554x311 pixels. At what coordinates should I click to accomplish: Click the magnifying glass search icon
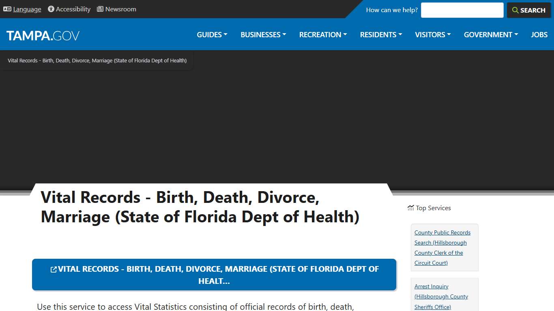[x=515, y=10]
